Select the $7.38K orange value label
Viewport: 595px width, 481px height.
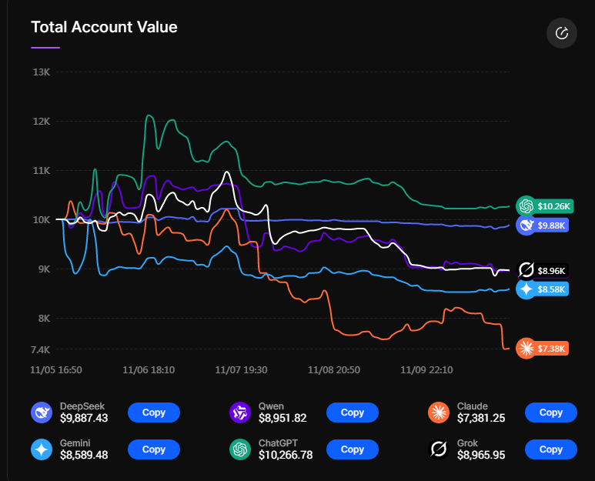pos(553,349)
